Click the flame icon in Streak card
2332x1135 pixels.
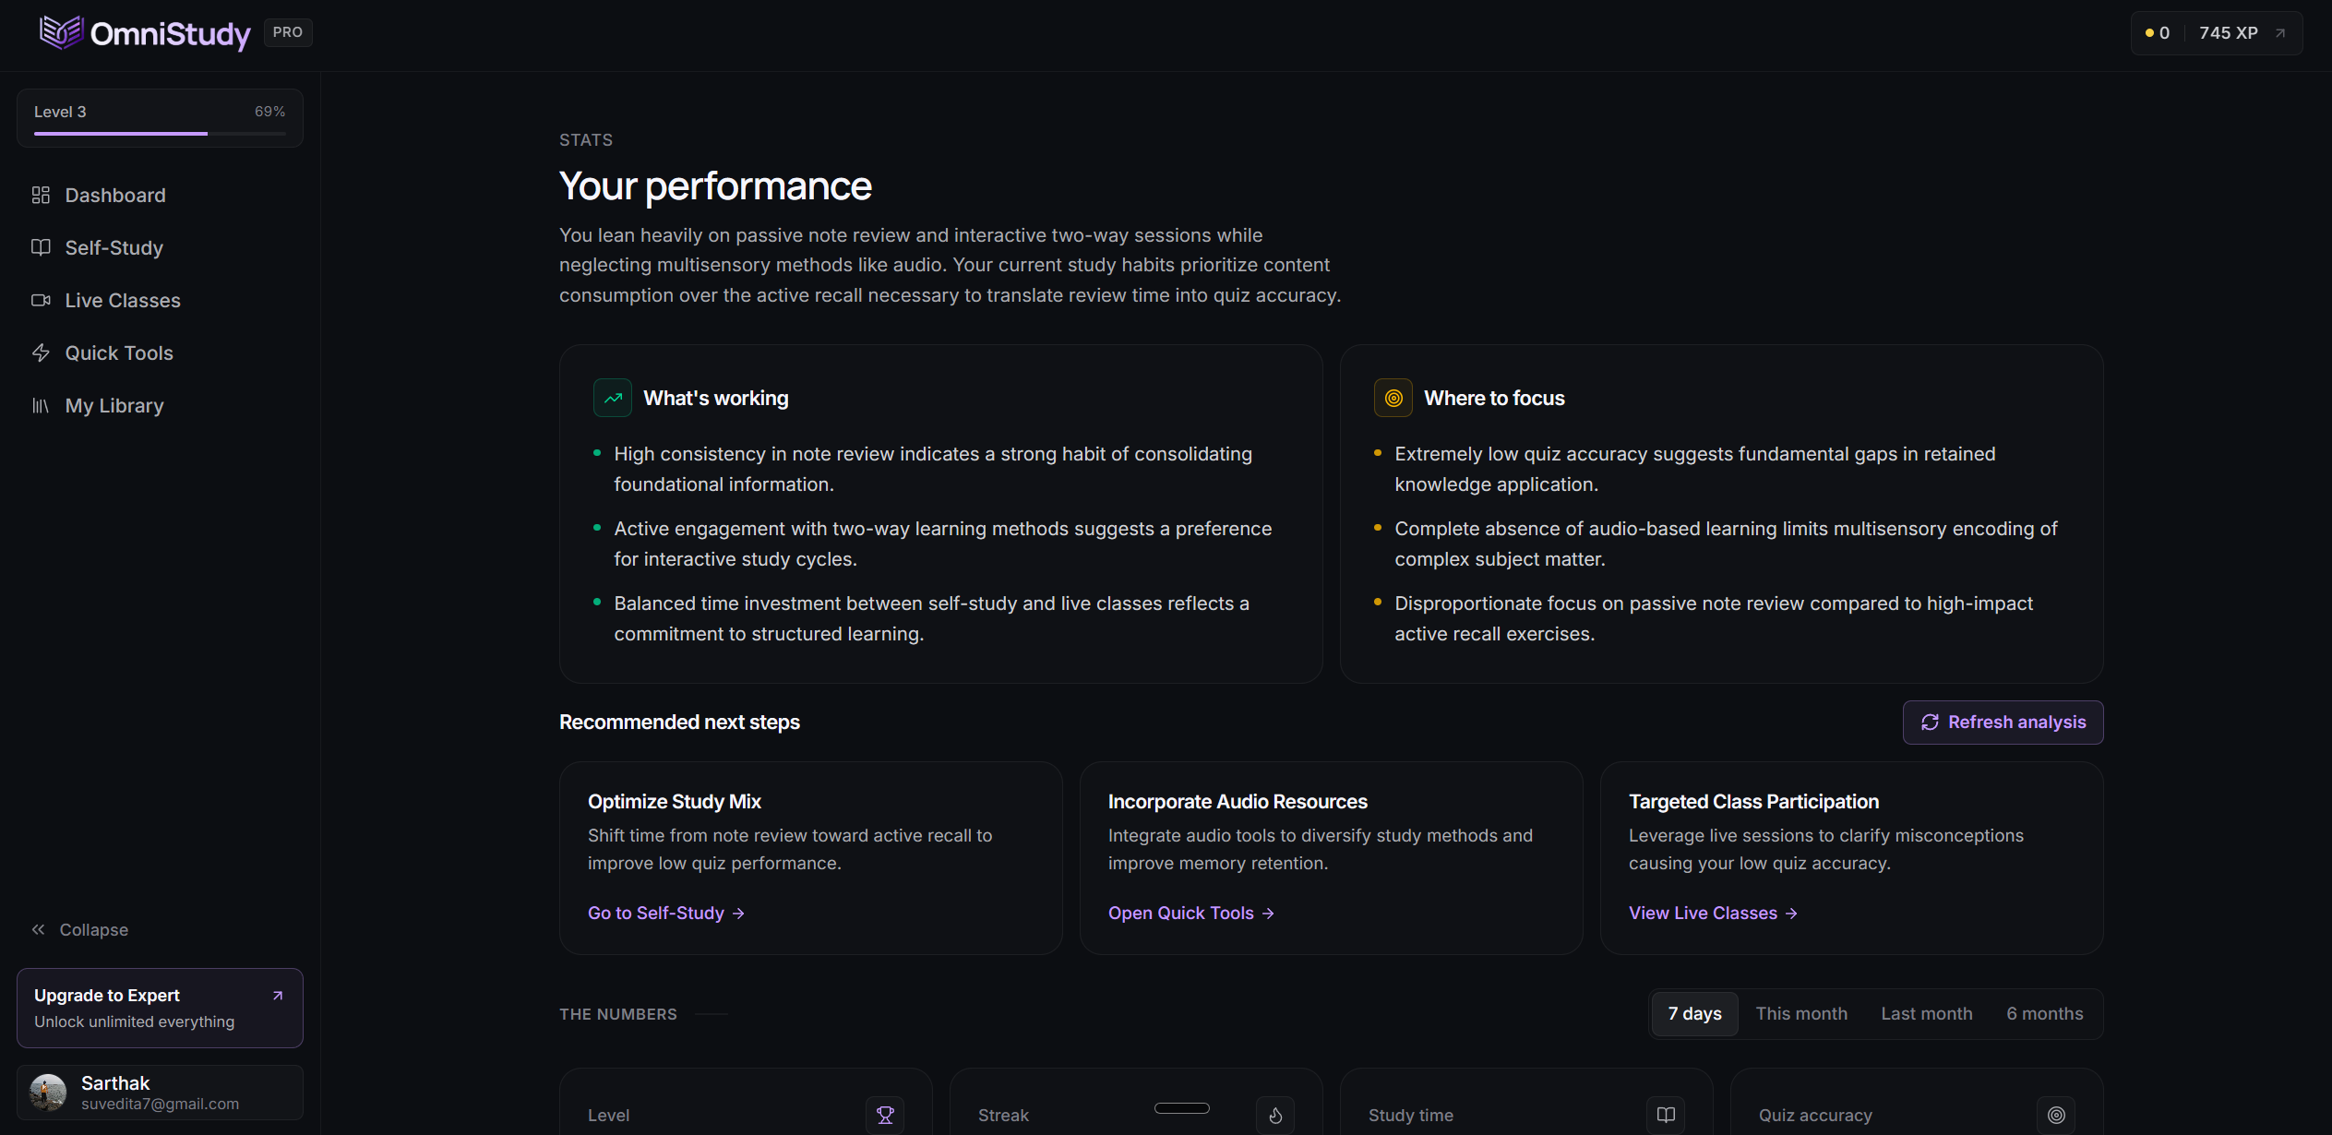(x=1275, y=1115)
